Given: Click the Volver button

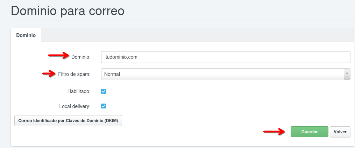Looking at the screenshot, I should coord(340,132).
